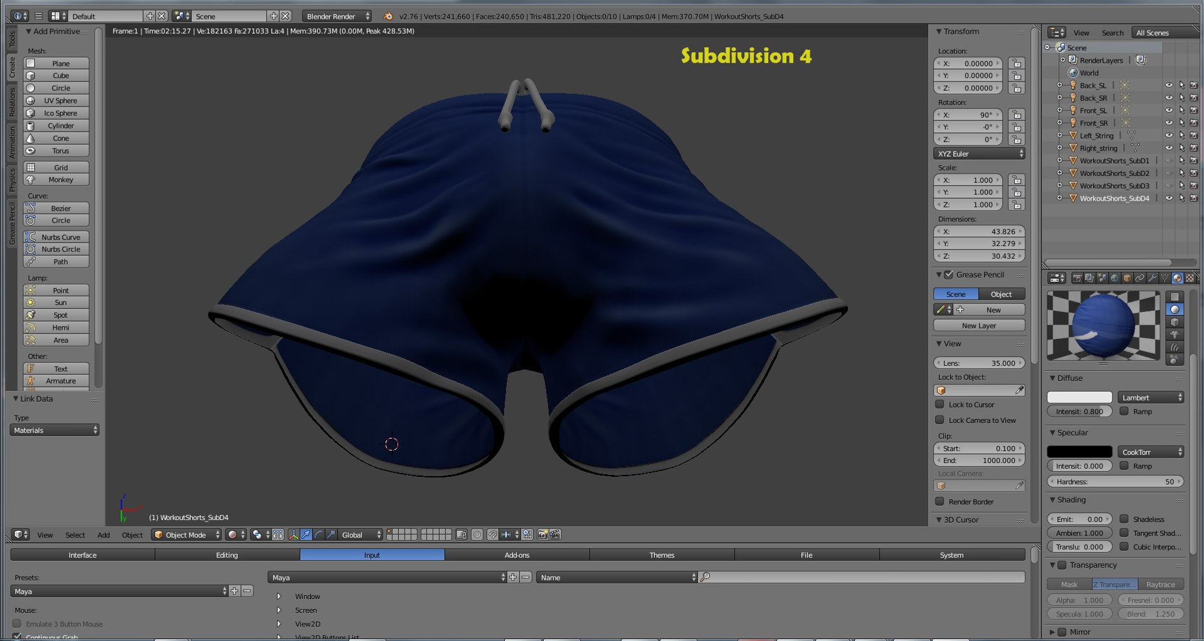
Task: Click the Lens value field
Action: pyautogui.click(x=979, y=363)
